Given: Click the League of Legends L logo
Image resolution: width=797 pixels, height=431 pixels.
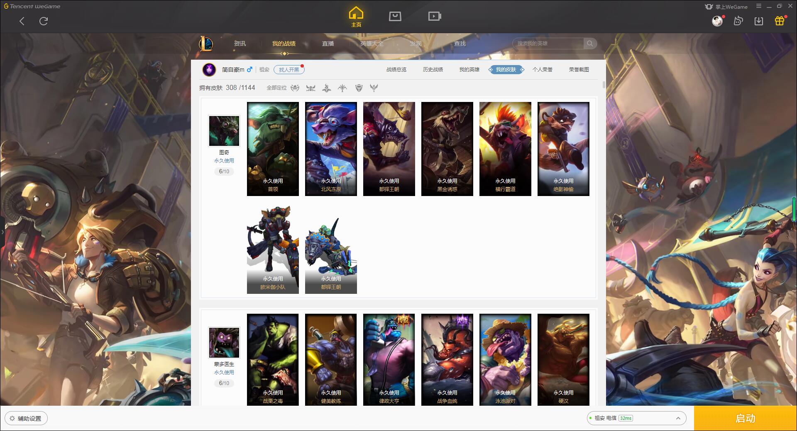Looking at the screenshot, I should (x=206, y=44).
